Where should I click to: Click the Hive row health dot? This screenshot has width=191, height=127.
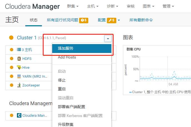[12, 67]
